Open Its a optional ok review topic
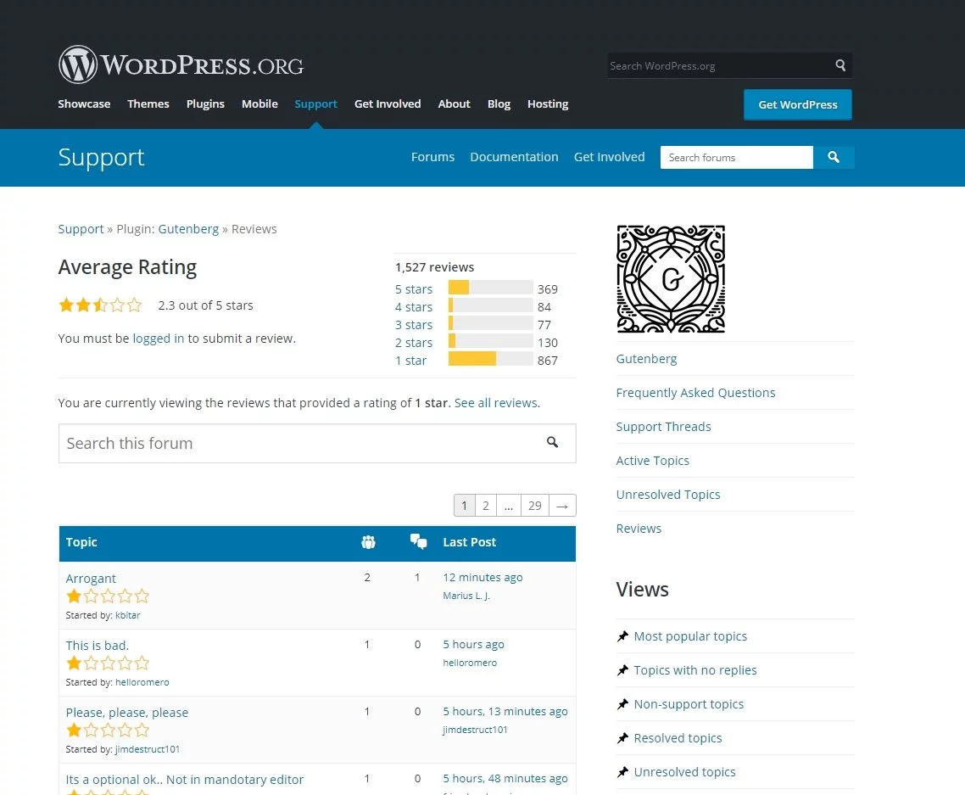The height and width of the screenshot is (795, 965). tap(185, 780)
